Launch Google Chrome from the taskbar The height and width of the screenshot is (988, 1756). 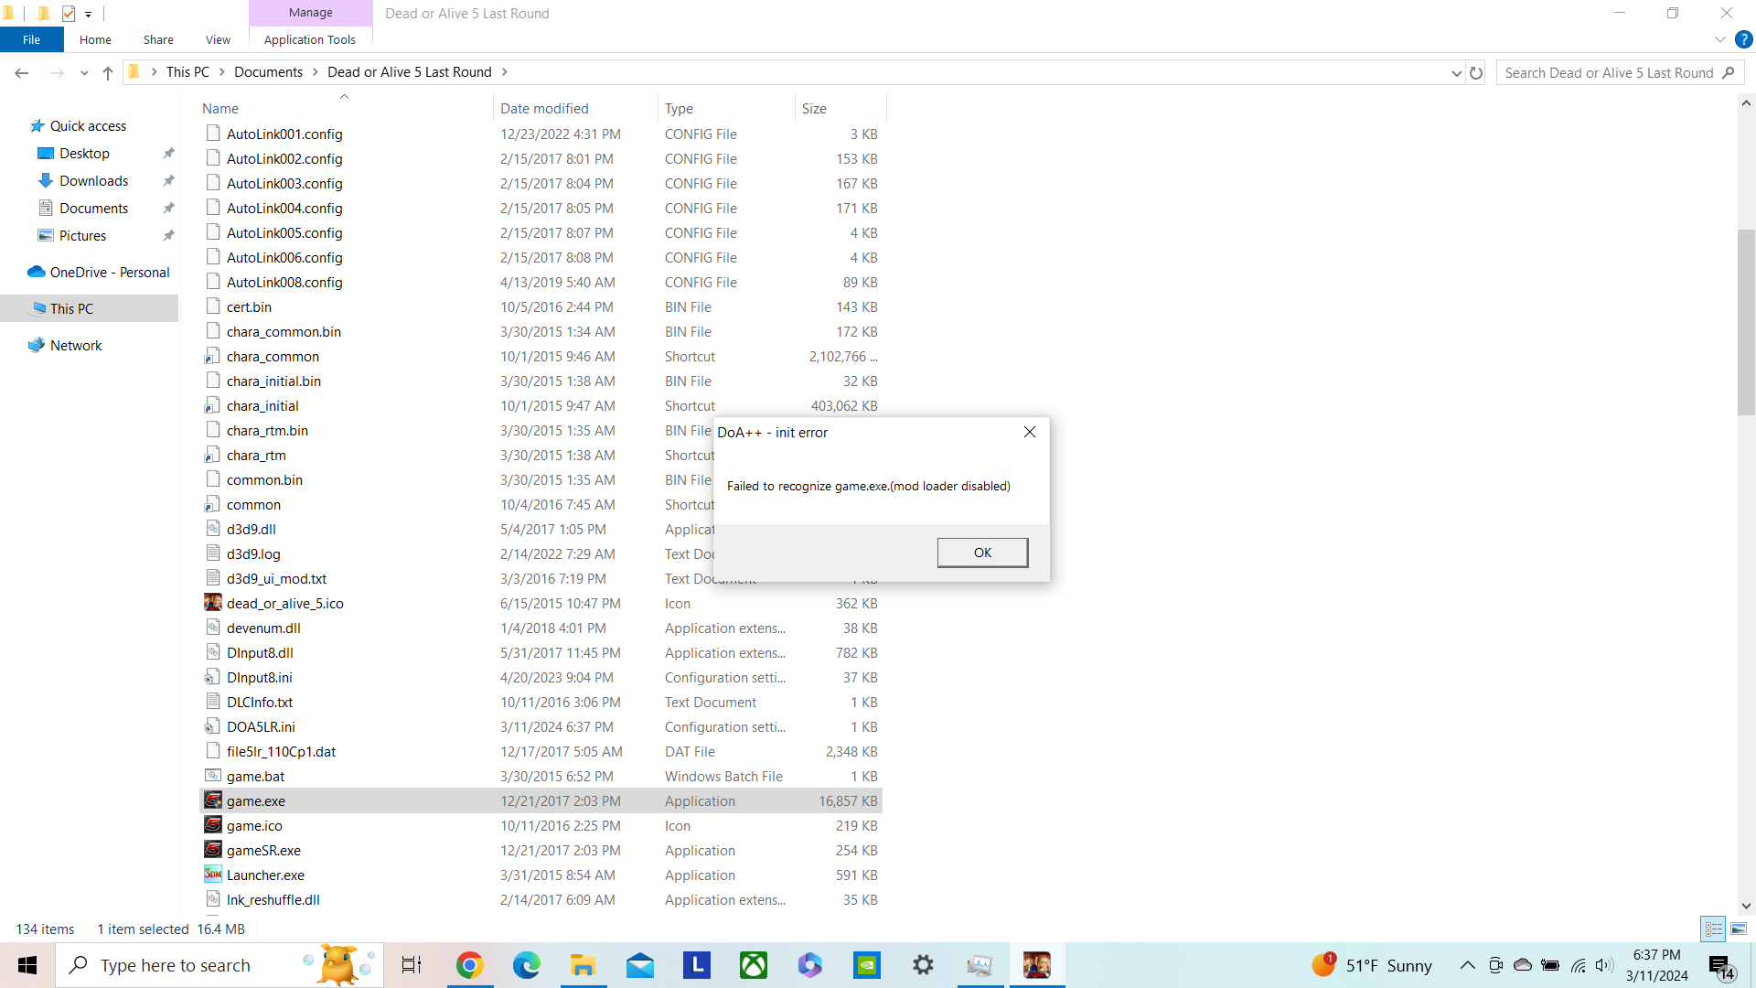click(469, 965)
